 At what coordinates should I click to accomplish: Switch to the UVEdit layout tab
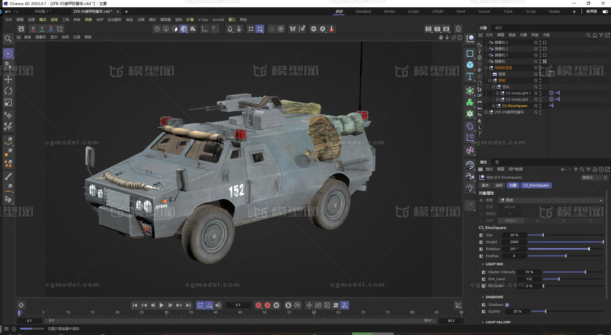coord(437,11)
